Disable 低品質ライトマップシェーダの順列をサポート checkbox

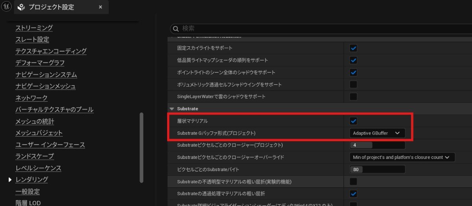click(353, 60)
